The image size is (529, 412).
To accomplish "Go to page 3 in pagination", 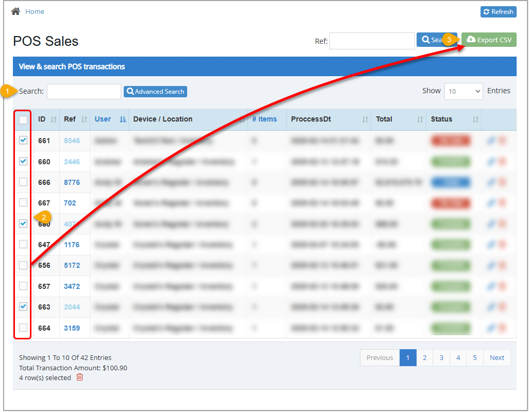I will 441,357.
